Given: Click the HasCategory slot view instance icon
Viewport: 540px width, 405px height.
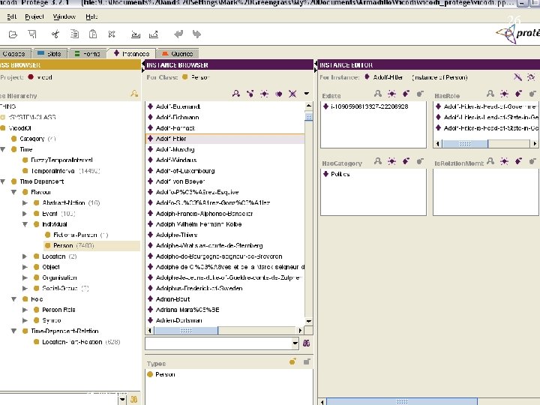Looking at the screenshot, I should click(378, 161).
